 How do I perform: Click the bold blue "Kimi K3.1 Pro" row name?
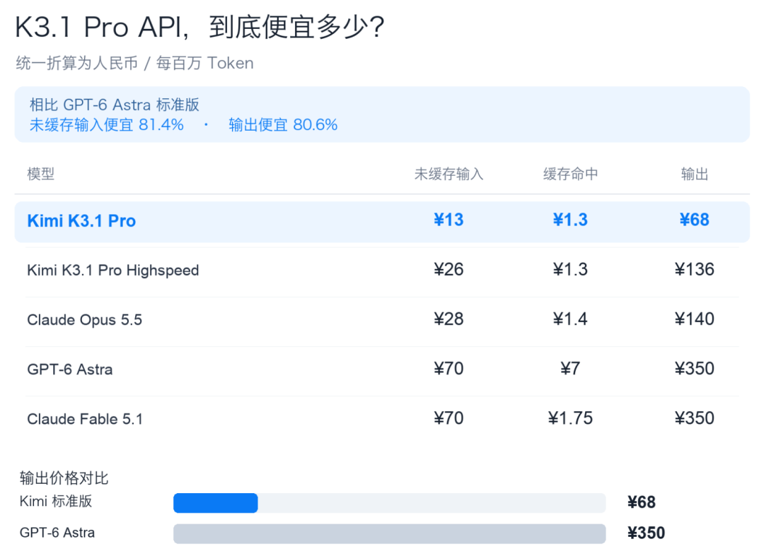[81, 221]
